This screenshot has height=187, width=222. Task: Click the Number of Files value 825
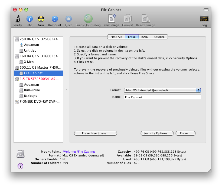click(137, 163)
